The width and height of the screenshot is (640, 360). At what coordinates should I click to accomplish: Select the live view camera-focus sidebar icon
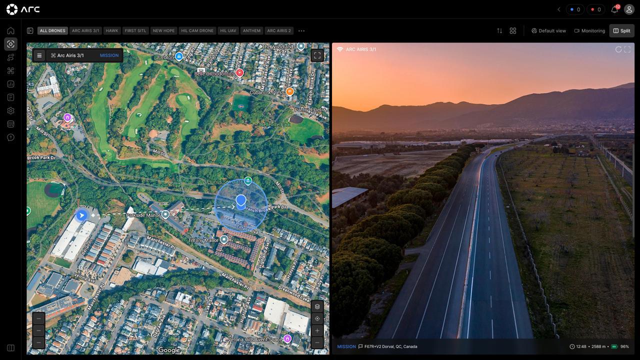[x=10, y=44]
